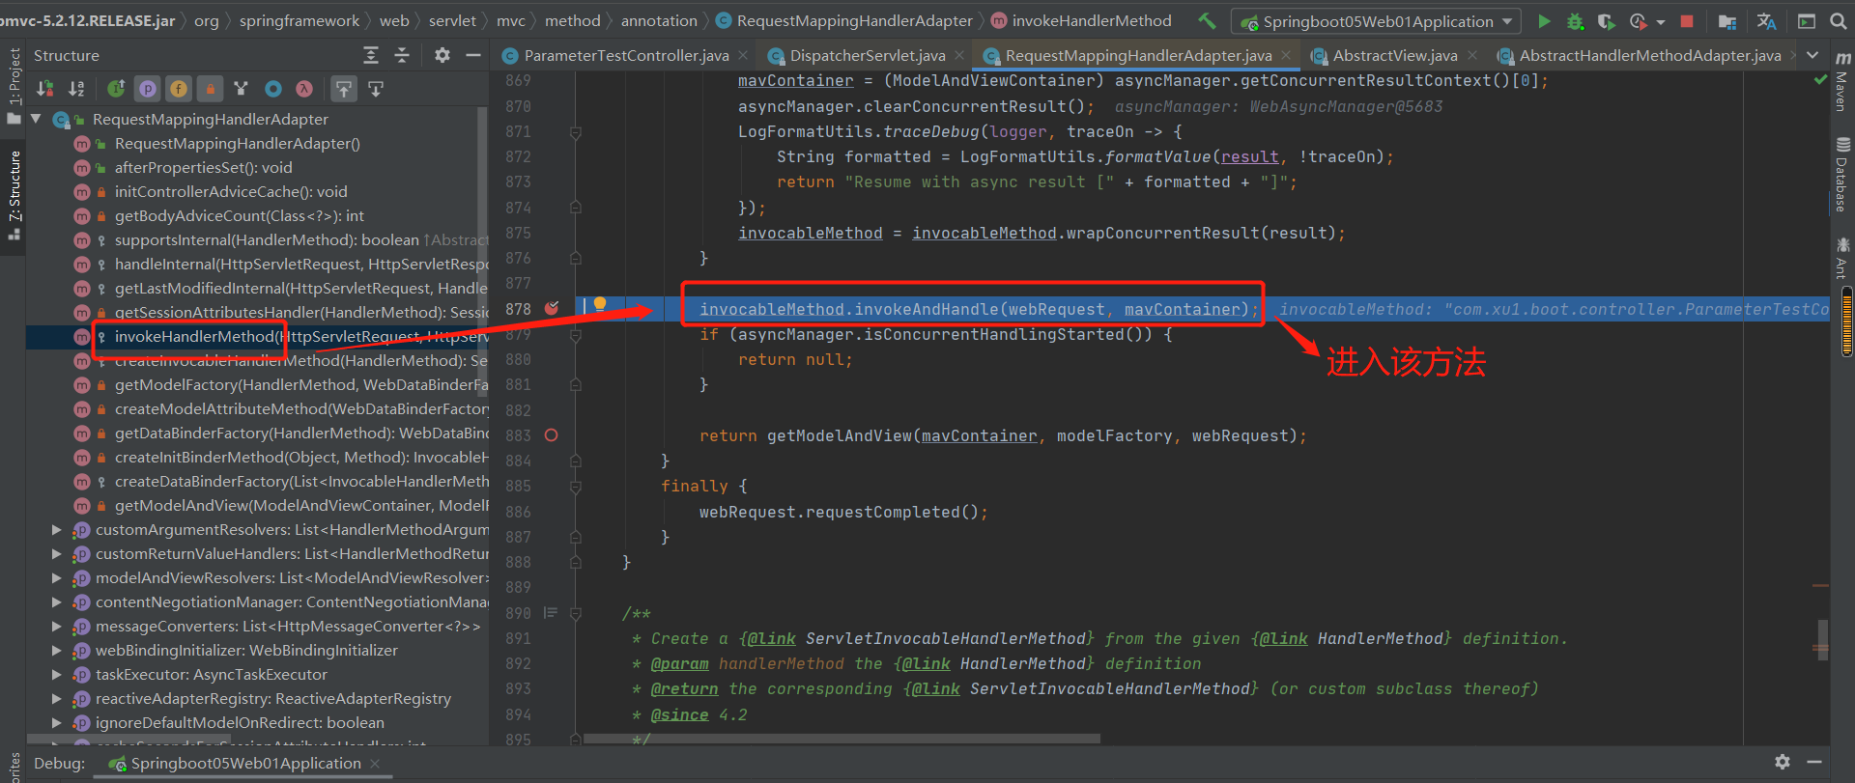This screenshot has width=1855, height=783.
Task: Toggle Show Fields filter
Action: (x=179, y=89)
